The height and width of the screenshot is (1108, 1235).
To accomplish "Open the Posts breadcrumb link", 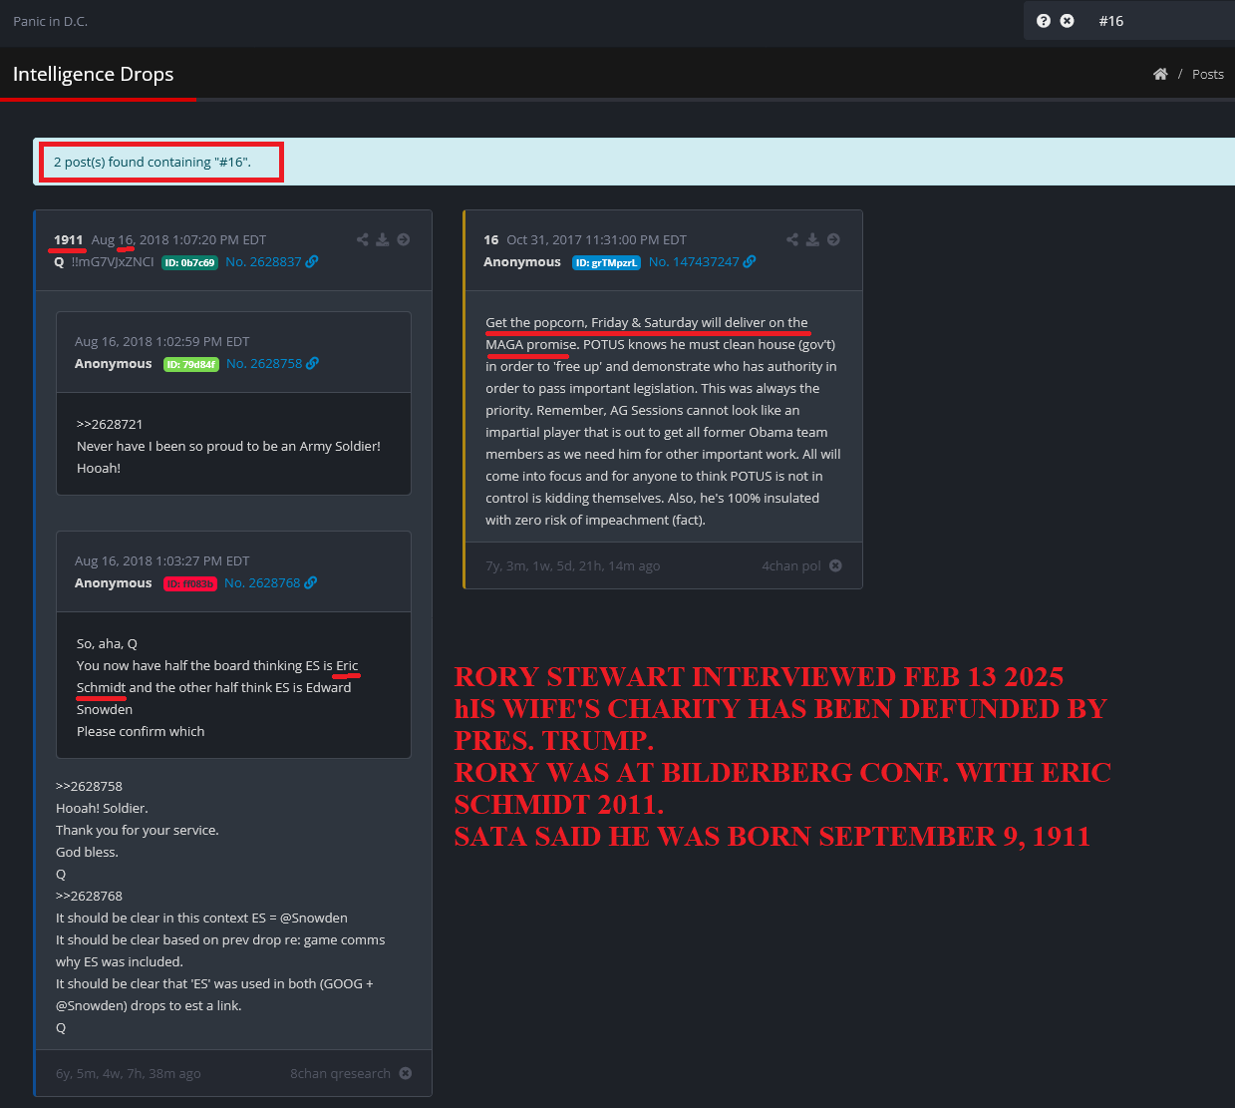I will tap(1207, 74).
